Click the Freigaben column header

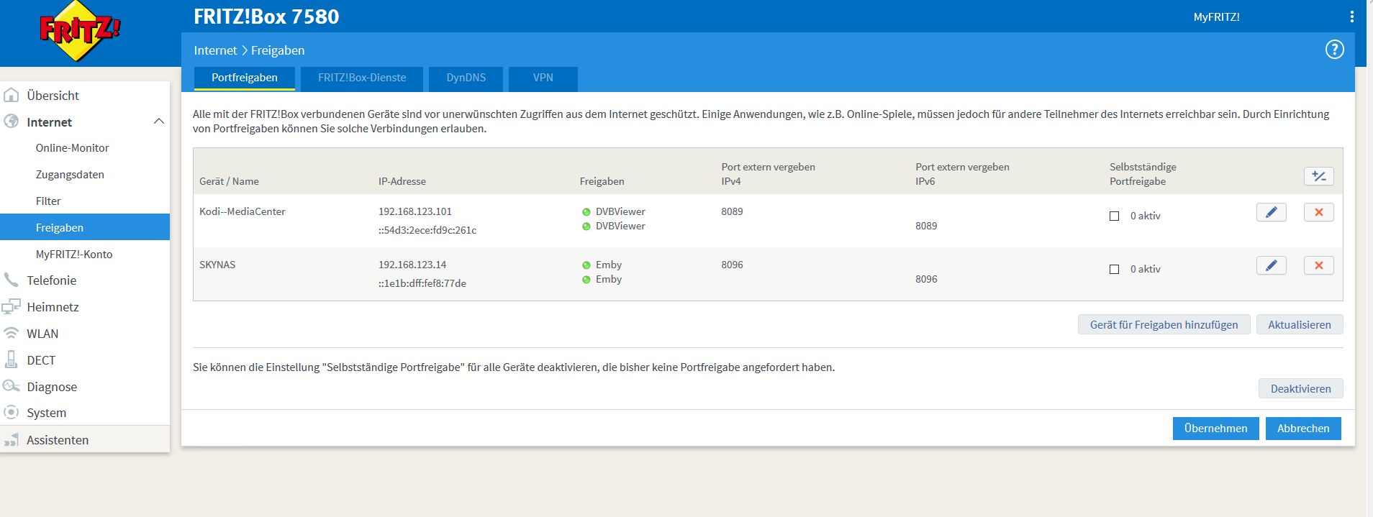602,181
